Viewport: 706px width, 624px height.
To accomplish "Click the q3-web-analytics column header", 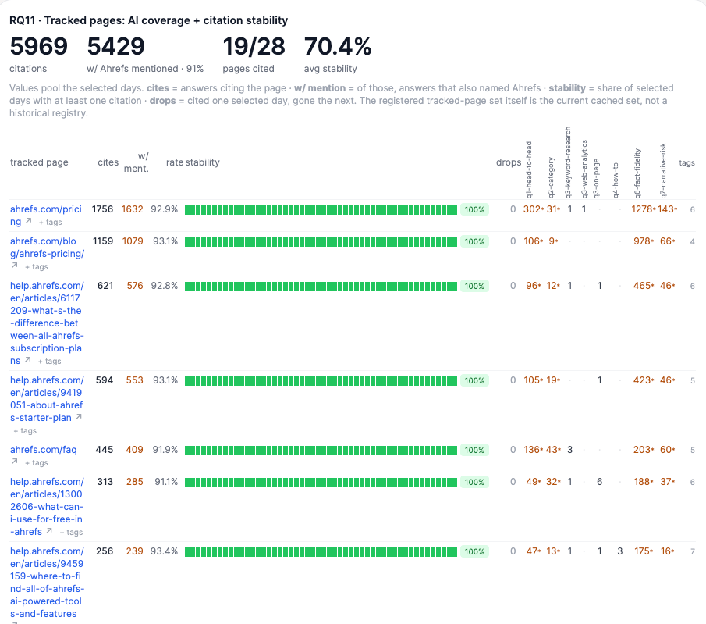I will (584, 169).
